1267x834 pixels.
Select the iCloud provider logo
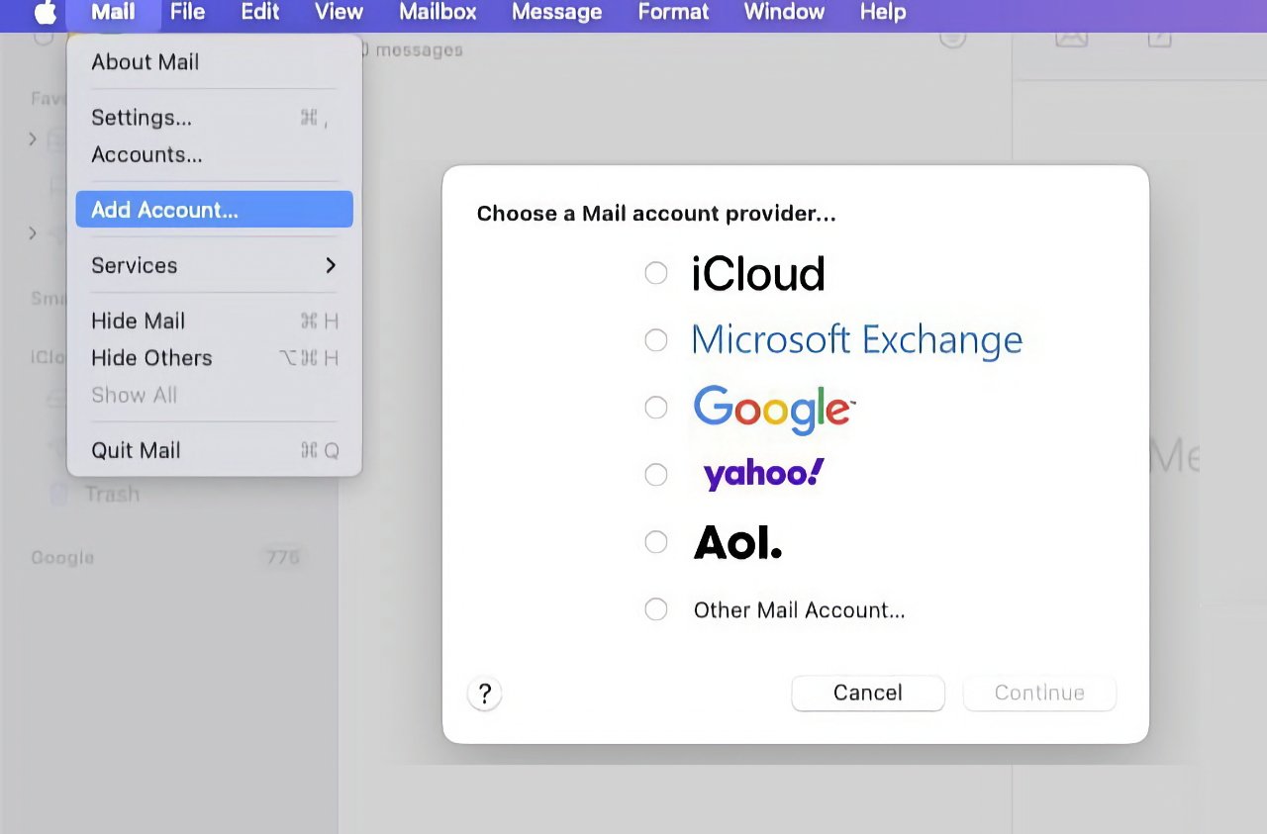[x=757, y=274]
